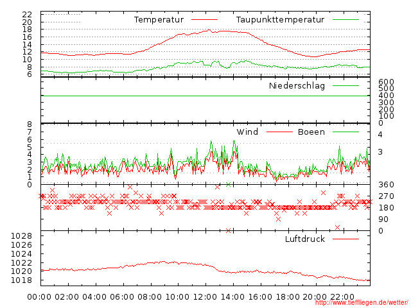Click the flat green precipitation line

(205, 96)
